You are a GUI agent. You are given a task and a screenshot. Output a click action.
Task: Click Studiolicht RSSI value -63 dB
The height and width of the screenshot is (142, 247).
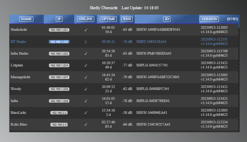(127, 30)
